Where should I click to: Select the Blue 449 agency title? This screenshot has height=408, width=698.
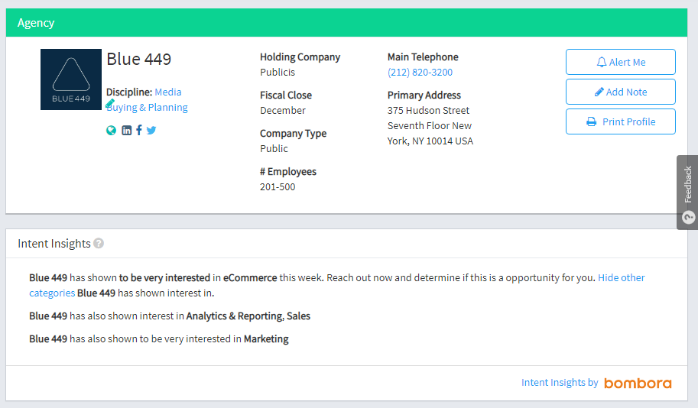click(139, 59)
